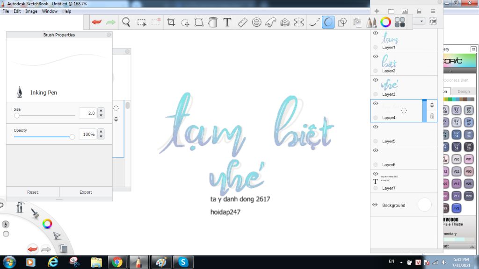Open the Window menu

pyautogui.click(x=50, y=11)
